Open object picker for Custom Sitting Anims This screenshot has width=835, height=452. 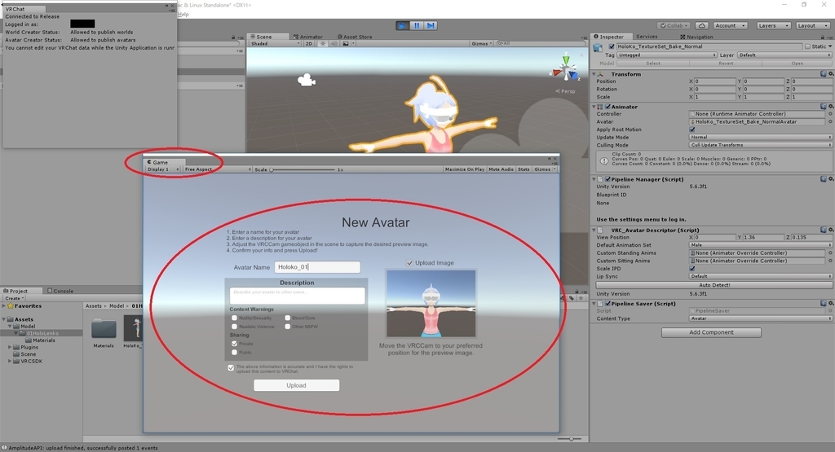click(x=830, y=261)
